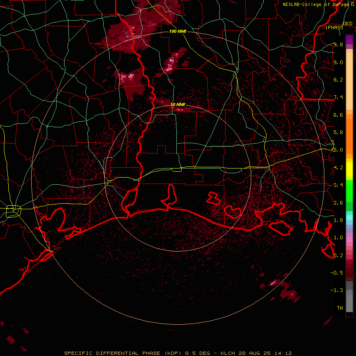The image size is (356, 356).
Task: Click the TH threshold label on scale
Action: click(340, 308)
